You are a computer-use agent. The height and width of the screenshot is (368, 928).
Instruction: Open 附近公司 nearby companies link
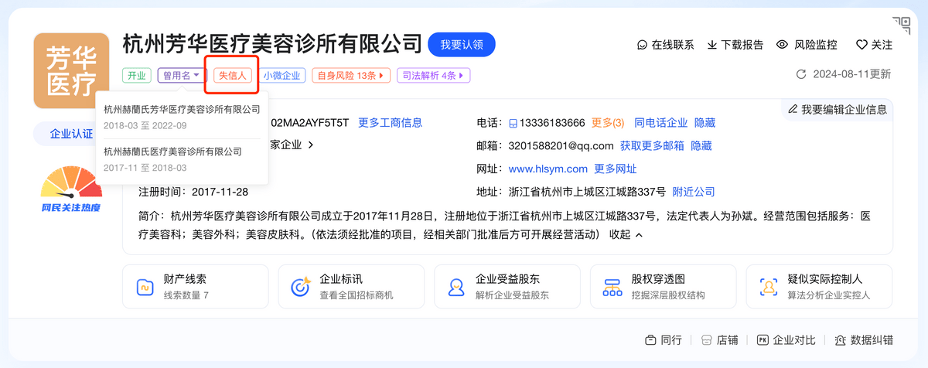[694, 192]
